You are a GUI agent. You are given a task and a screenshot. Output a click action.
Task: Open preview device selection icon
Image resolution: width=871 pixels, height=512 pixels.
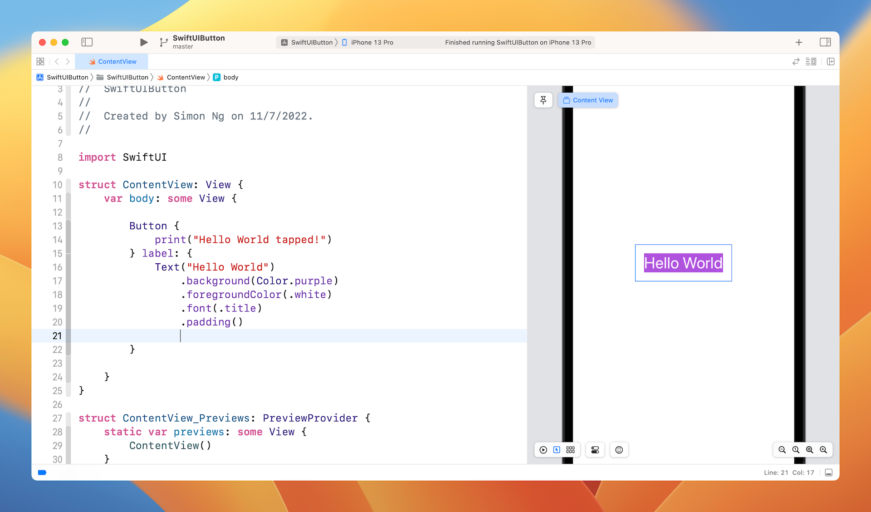pyautogui.click(x=619, y=450)
